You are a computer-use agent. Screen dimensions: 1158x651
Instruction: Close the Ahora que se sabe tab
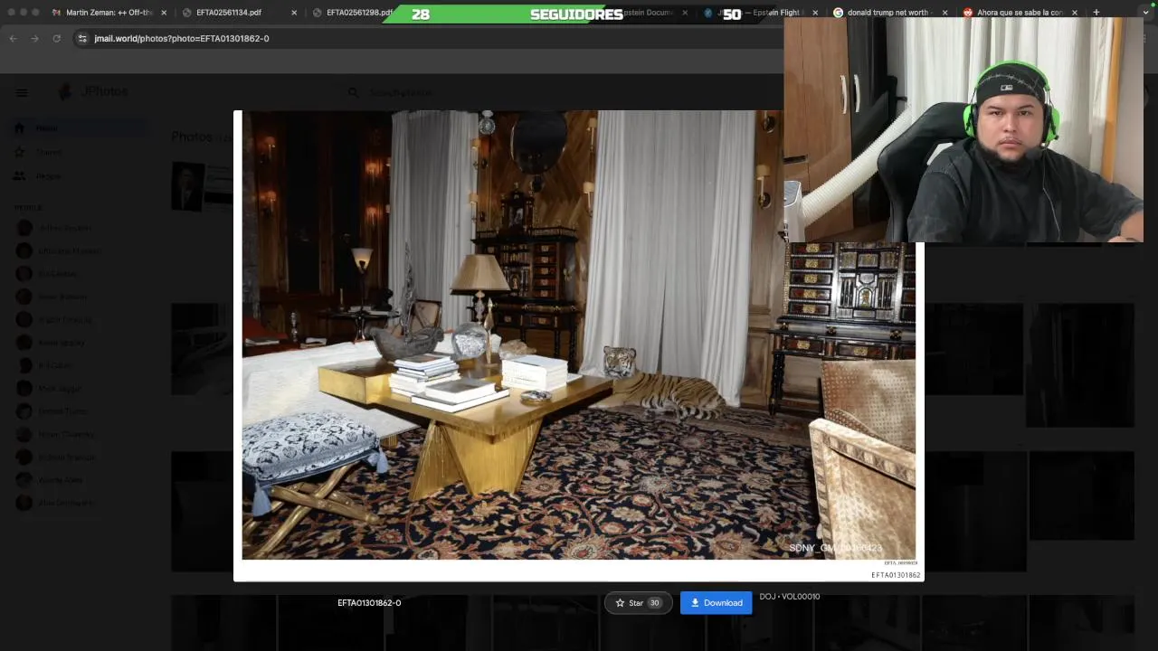pos(1075,13)
